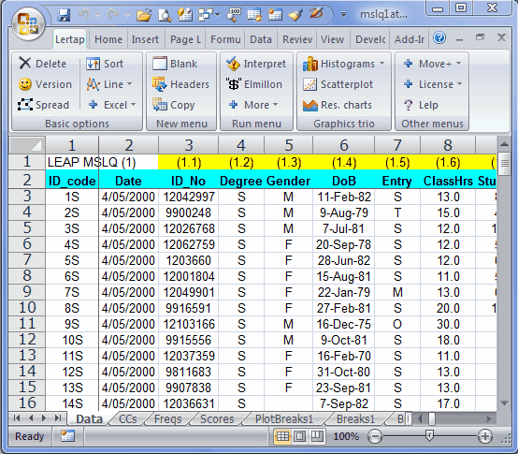This screenshot has height=454, width=518.
Task: Open the License dropdown
Action: (x=459, y=84)
